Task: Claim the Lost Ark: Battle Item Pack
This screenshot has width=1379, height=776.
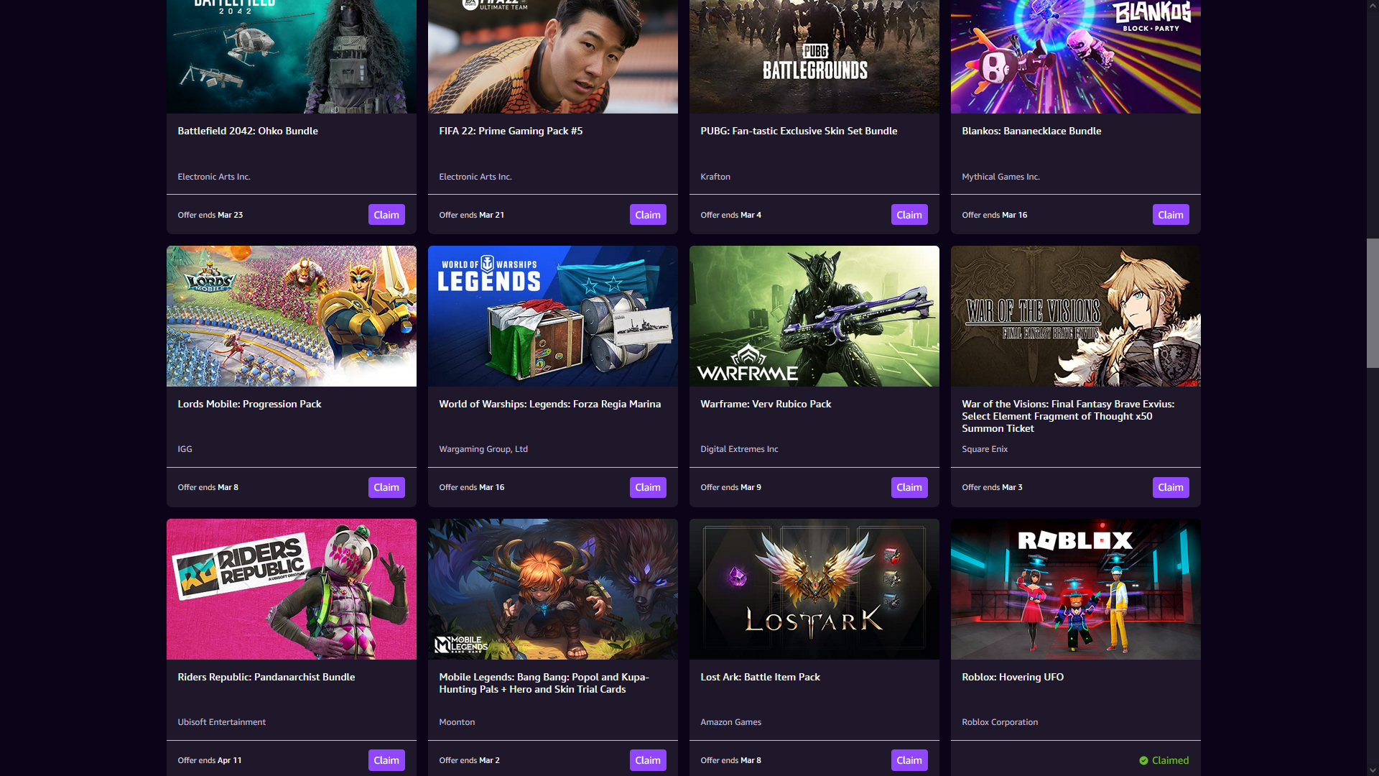Action: (x=909, y=760)
